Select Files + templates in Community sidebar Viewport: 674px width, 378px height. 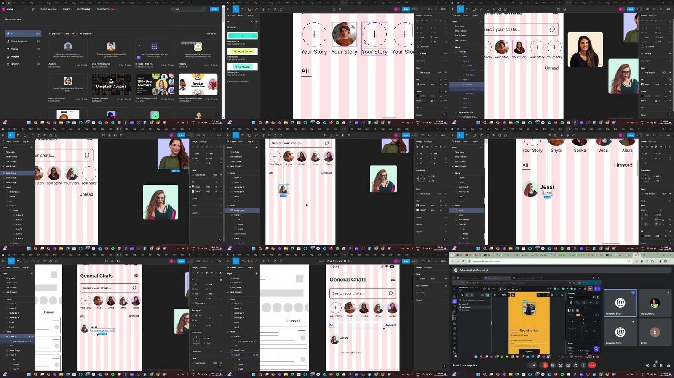[23, 41]
